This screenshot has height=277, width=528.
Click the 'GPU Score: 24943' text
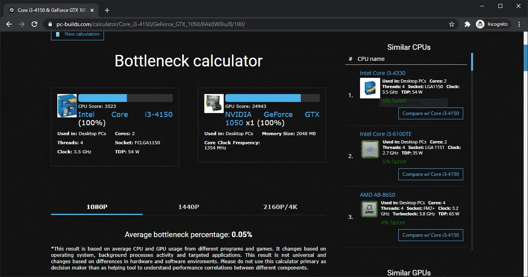point(245,106)
